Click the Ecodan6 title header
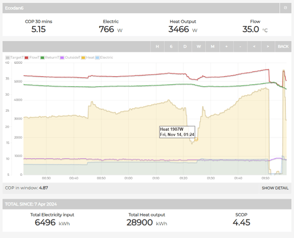Image resolution: width=294 pixels, height=238 pixels. point(14,8)
